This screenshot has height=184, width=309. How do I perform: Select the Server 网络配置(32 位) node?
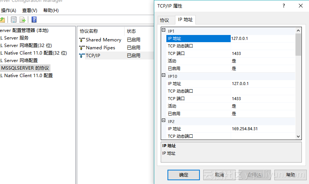coord(26,46)
